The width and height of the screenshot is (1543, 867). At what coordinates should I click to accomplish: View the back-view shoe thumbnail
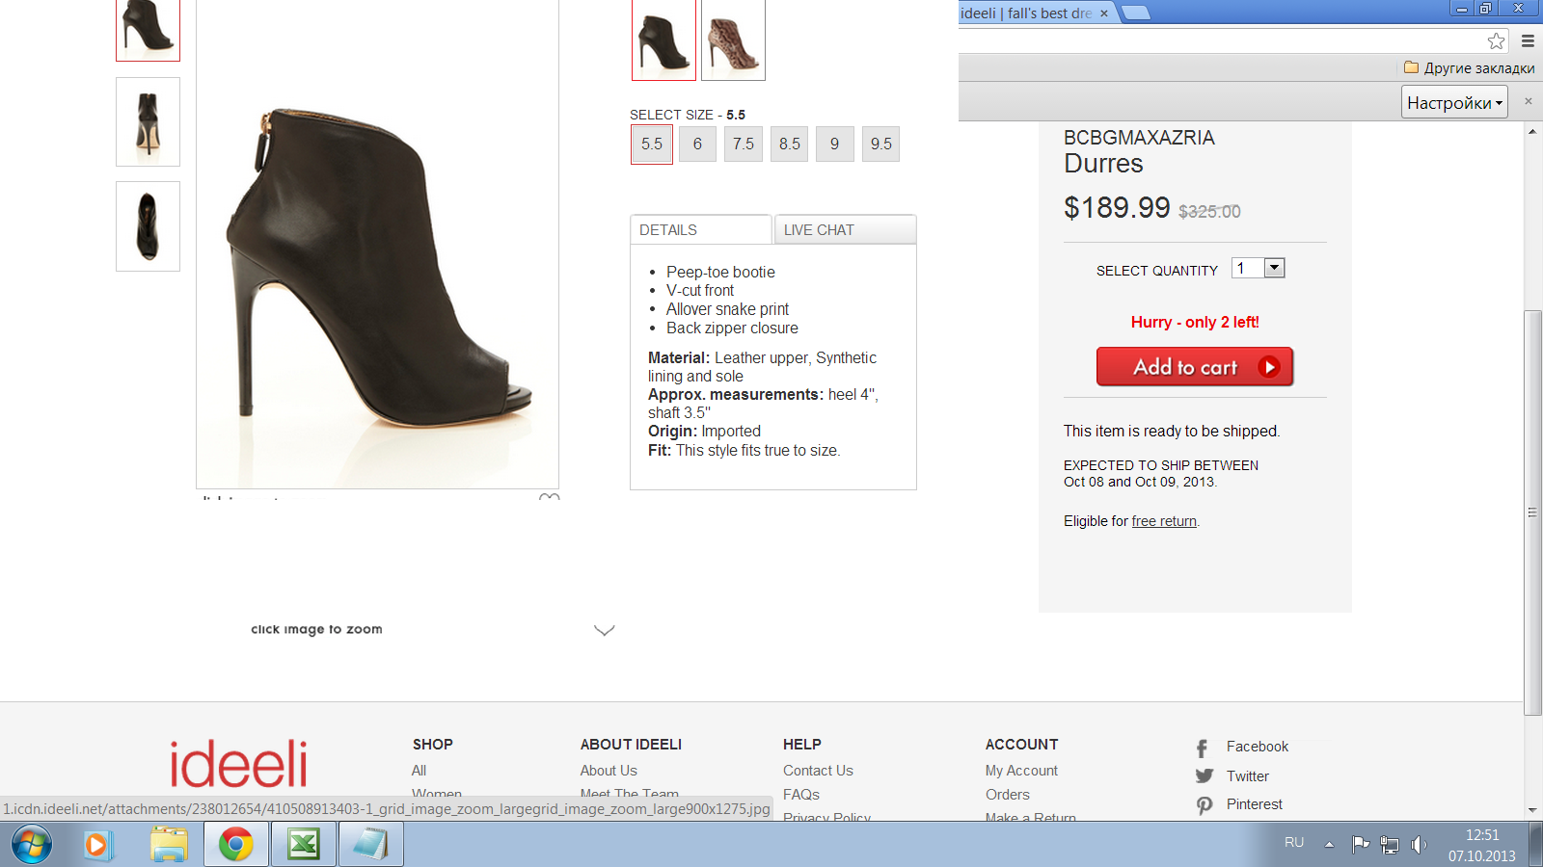148,122
